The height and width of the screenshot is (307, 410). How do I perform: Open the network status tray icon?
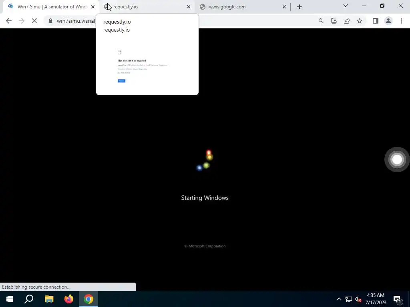pos(349,299)
